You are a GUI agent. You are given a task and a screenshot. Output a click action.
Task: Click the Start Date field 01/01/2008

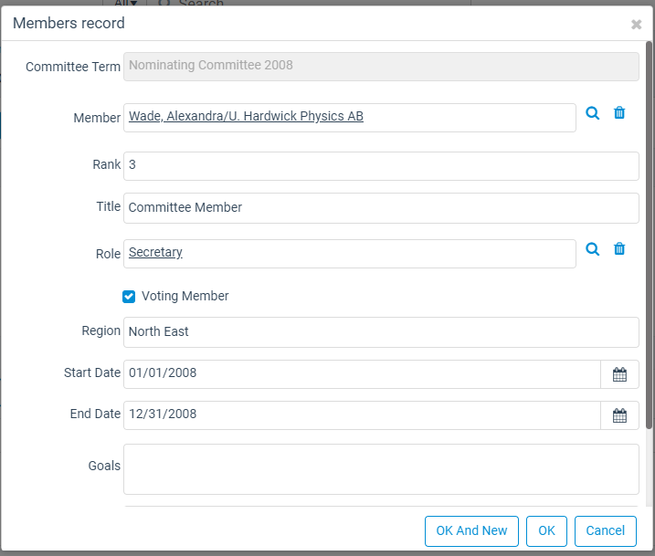click(x=362, y=374)
